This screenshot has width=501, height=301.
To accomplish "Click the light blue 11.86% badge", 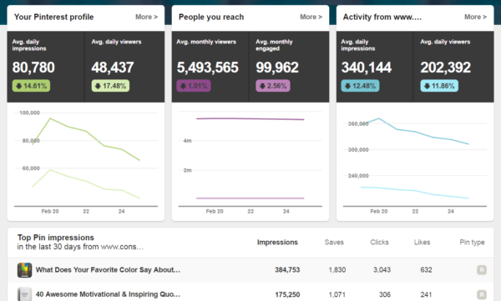I will click(x=439, y=86).
